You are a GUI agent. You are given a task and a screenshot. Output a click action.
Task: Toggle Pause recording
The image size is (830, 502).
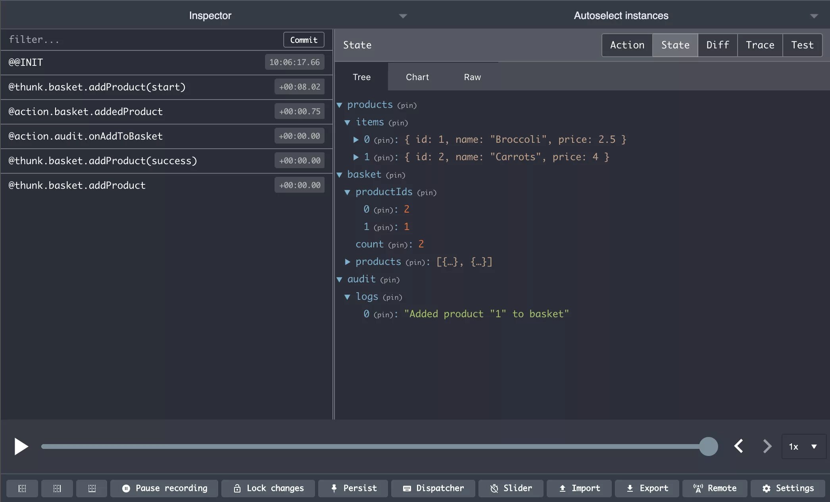click(165, 489)
